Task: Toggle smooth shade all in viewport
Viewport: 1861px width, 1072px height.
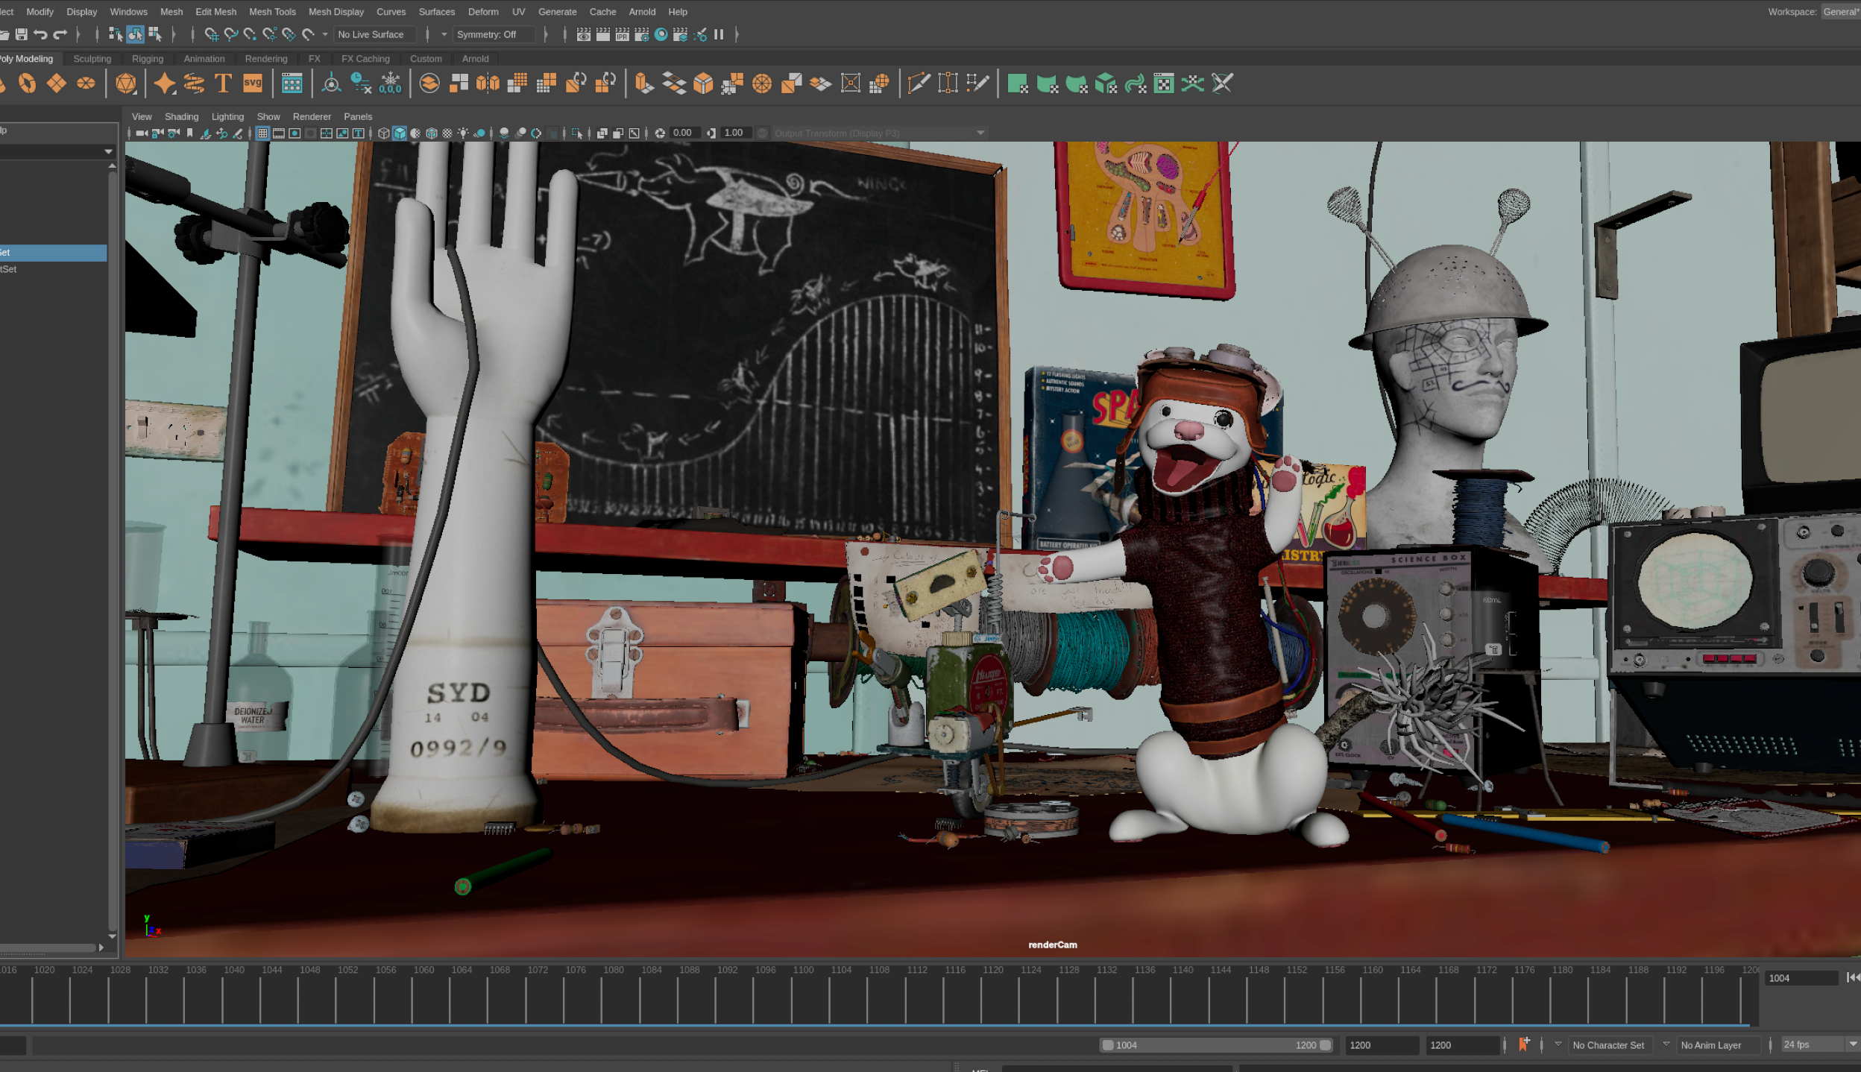Action: 400,133
